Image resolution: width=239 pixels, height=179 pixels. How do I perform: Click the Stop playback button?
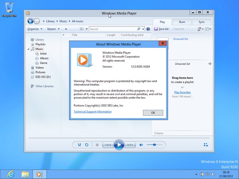point(97,145)
